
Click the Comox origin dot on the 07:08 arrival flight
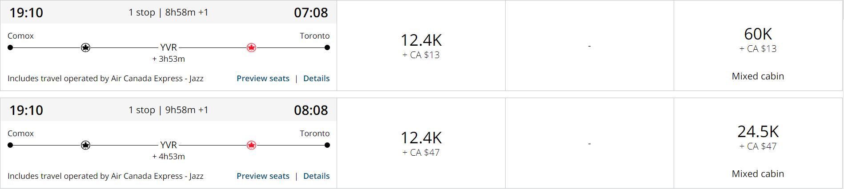10,47
